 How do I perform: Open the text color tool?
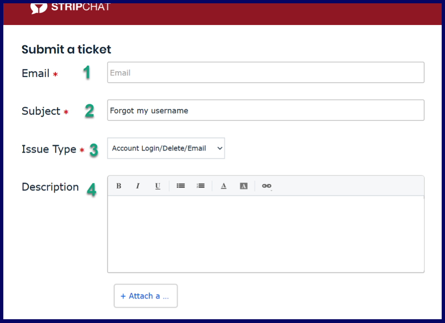point(223,186)
